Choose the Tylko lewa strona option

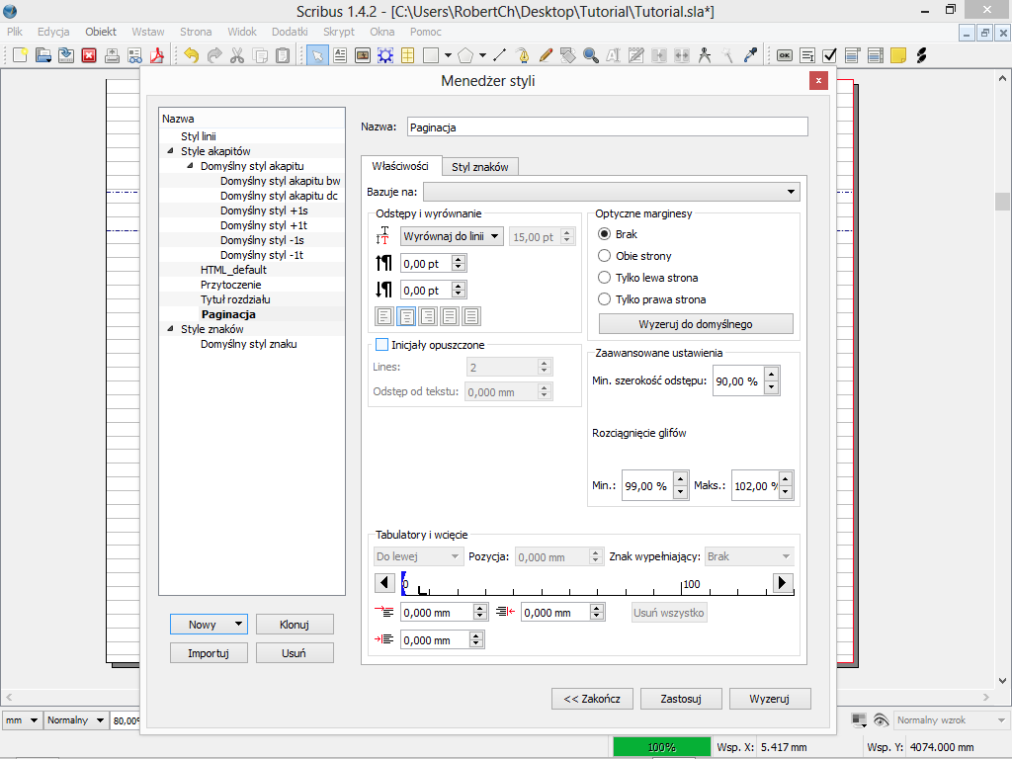[605, 278]
